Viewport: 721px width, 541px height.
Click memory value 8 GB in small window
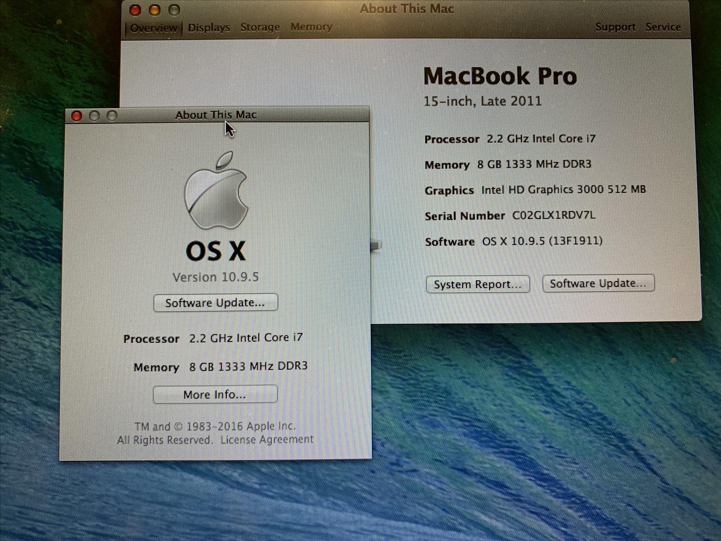click(x=248, y=366)
